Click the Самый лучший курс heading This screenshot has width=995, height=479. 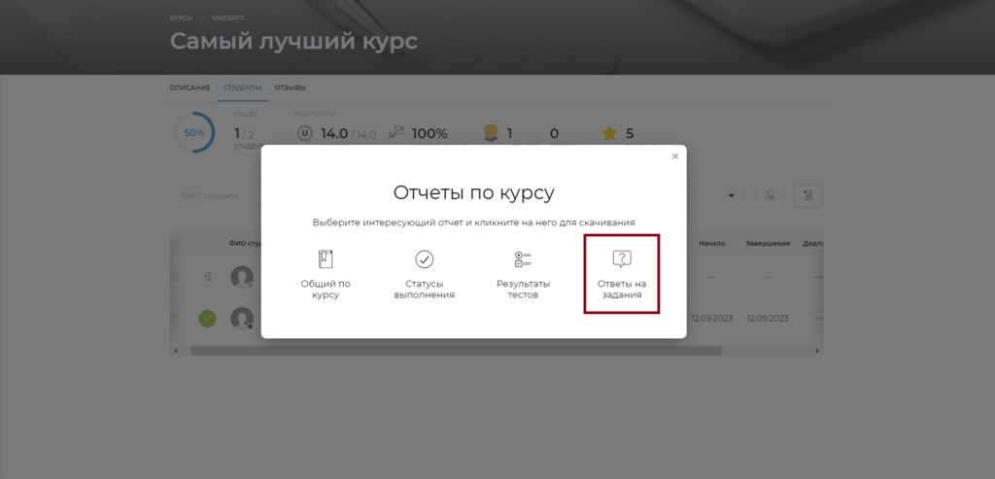click(x=293, y=41)
